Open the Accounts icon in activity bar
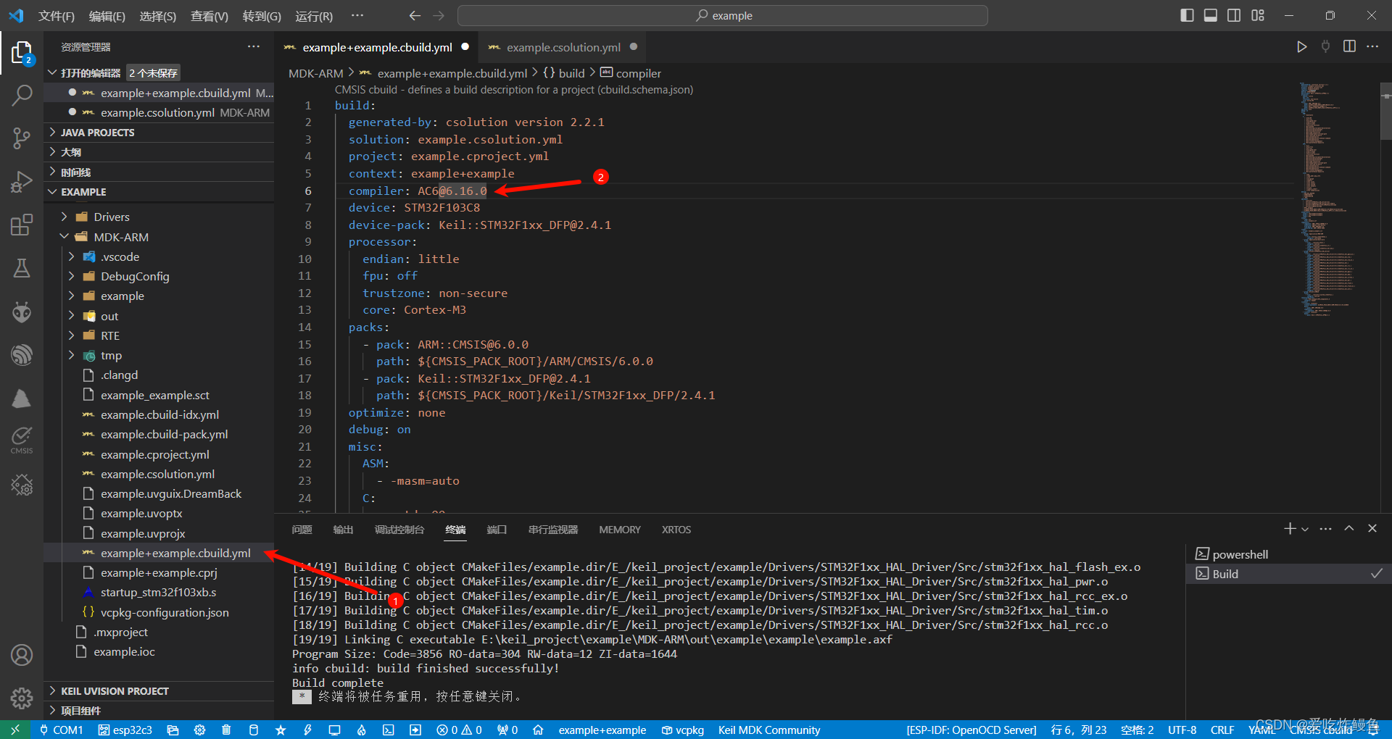1392x739 pixels. pos(22,655)
